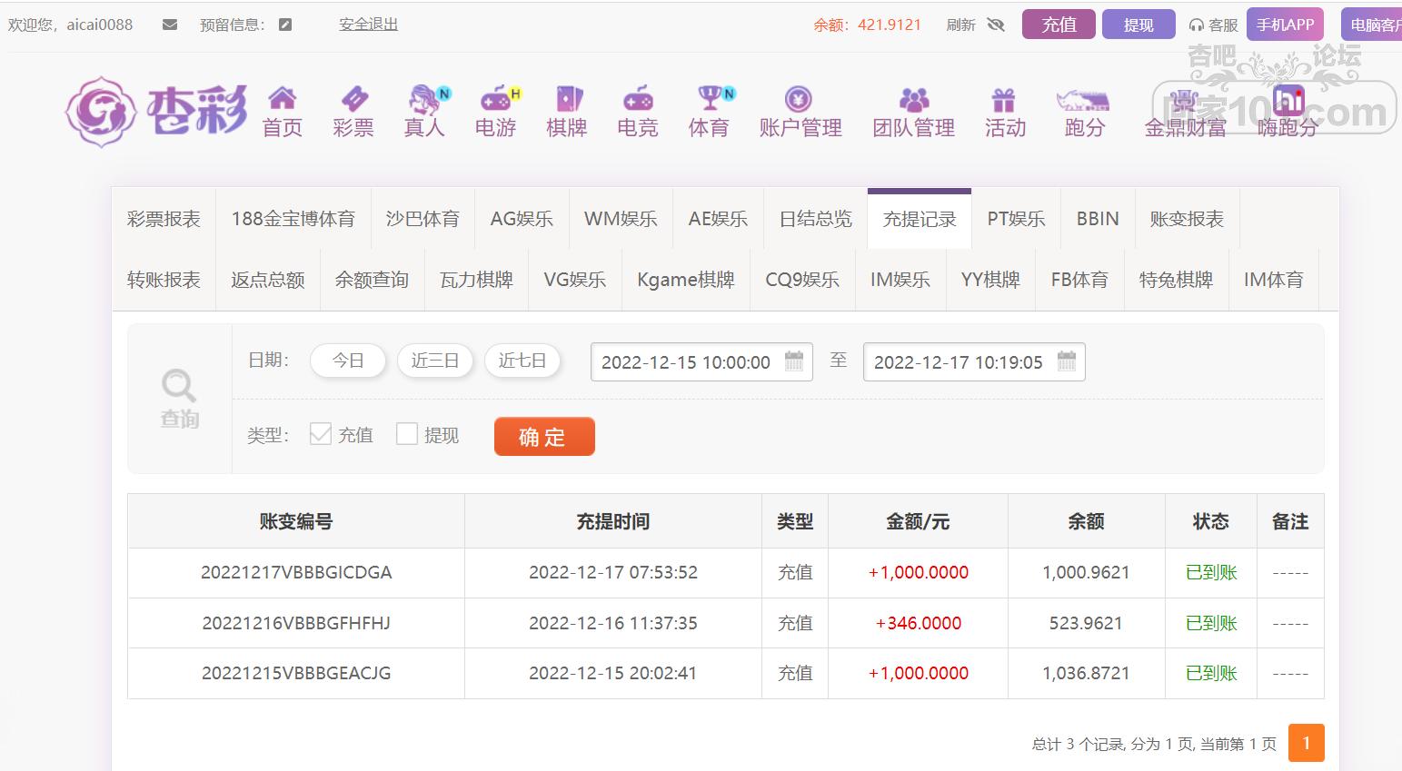Expand the 账户管理 menu
This screenshot has height=771, width=1402.
pos(800,113)
